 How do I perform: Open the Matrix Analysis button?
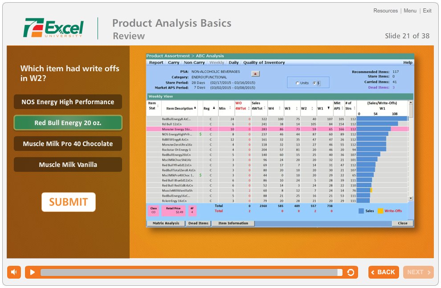166,223
